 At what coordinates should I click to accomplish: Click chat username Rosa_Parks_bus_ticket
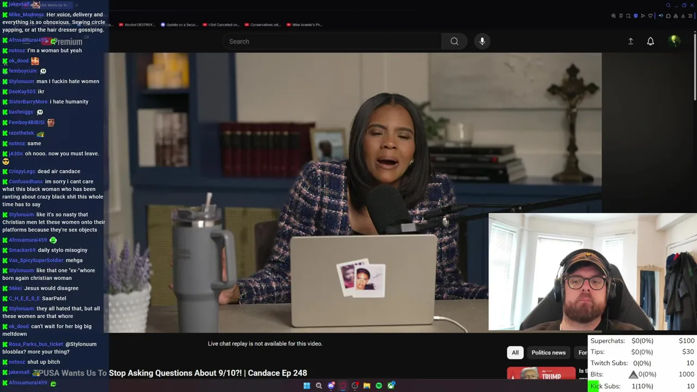pos(36,344)
